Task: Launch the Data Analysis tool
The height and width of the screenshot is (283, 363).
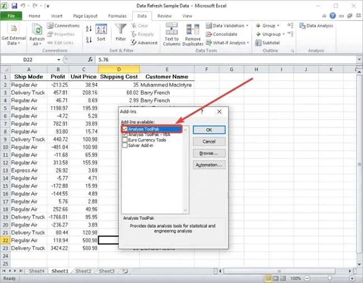Action: click(x=316, y=26)
